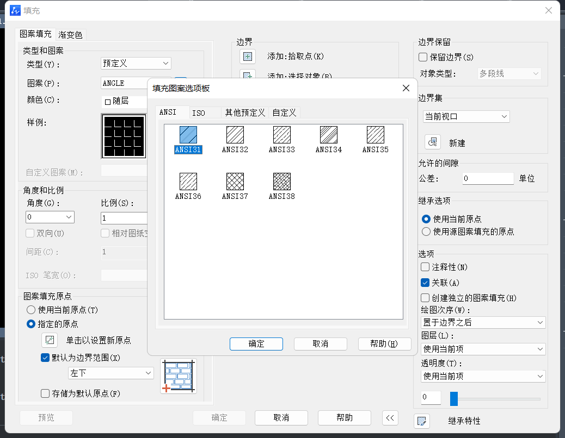This screenshot has height=438, width=565.
Task: Click the tolerance 公差 input field
Action: pos(488,178)
